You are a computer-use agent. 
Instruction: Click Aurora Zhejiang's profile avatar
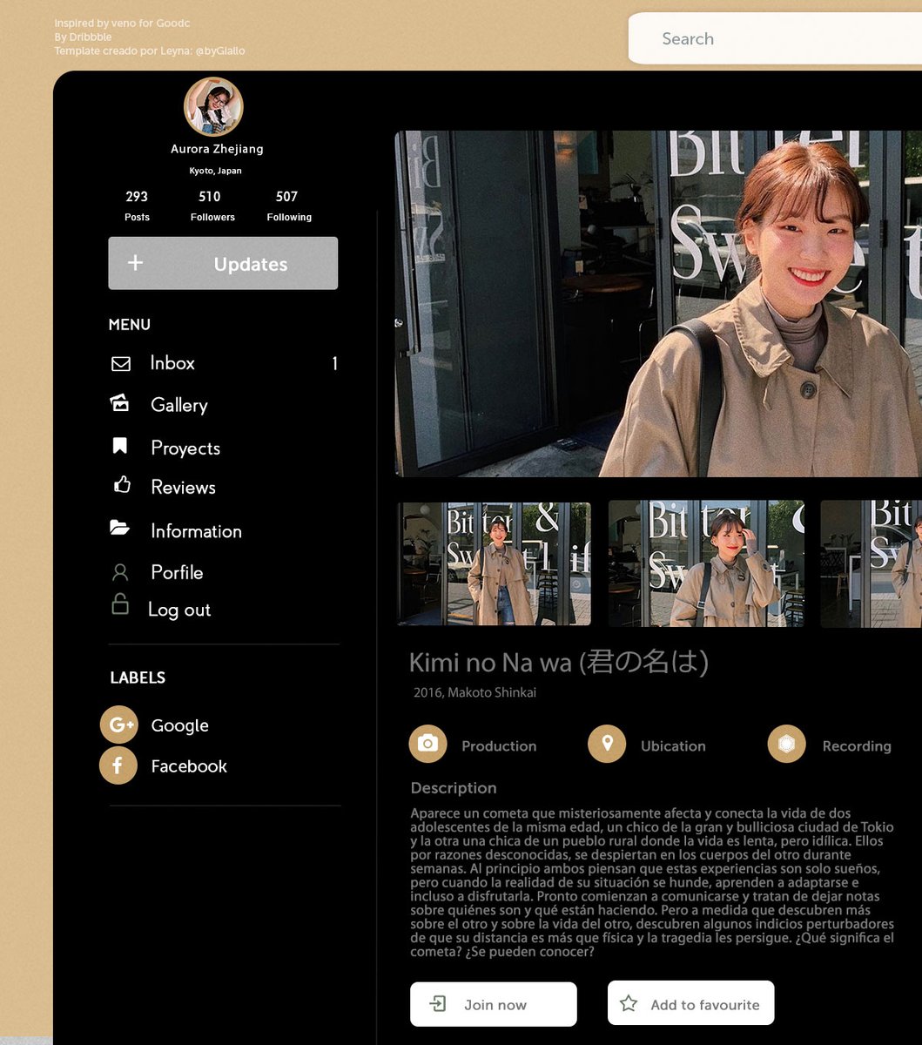[x=213, y=107]
